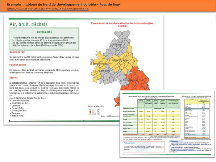Click the green page bar below the list
This screenshot has height=162, width=216.
64,121
